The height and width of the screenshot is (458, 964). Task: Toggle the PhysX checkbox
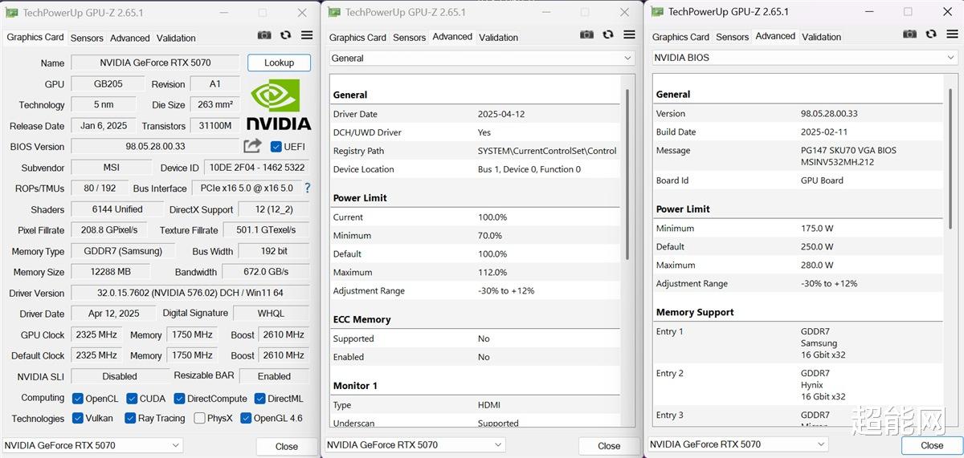[199, 418]
